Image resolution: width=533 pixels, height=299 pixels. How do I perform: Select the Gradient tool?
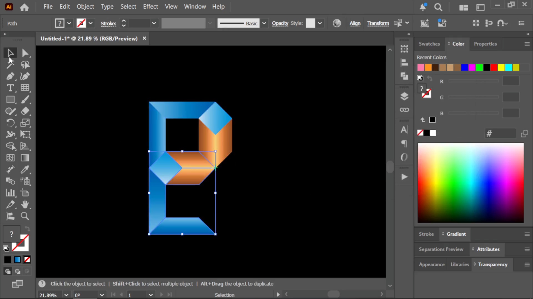click(x=25, y=158)
